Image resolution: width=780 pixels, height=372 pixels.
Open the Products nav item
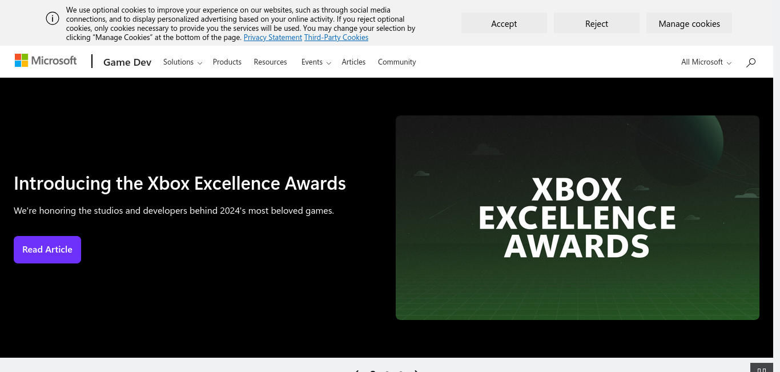pyautogui.click(x=227, y=62)
